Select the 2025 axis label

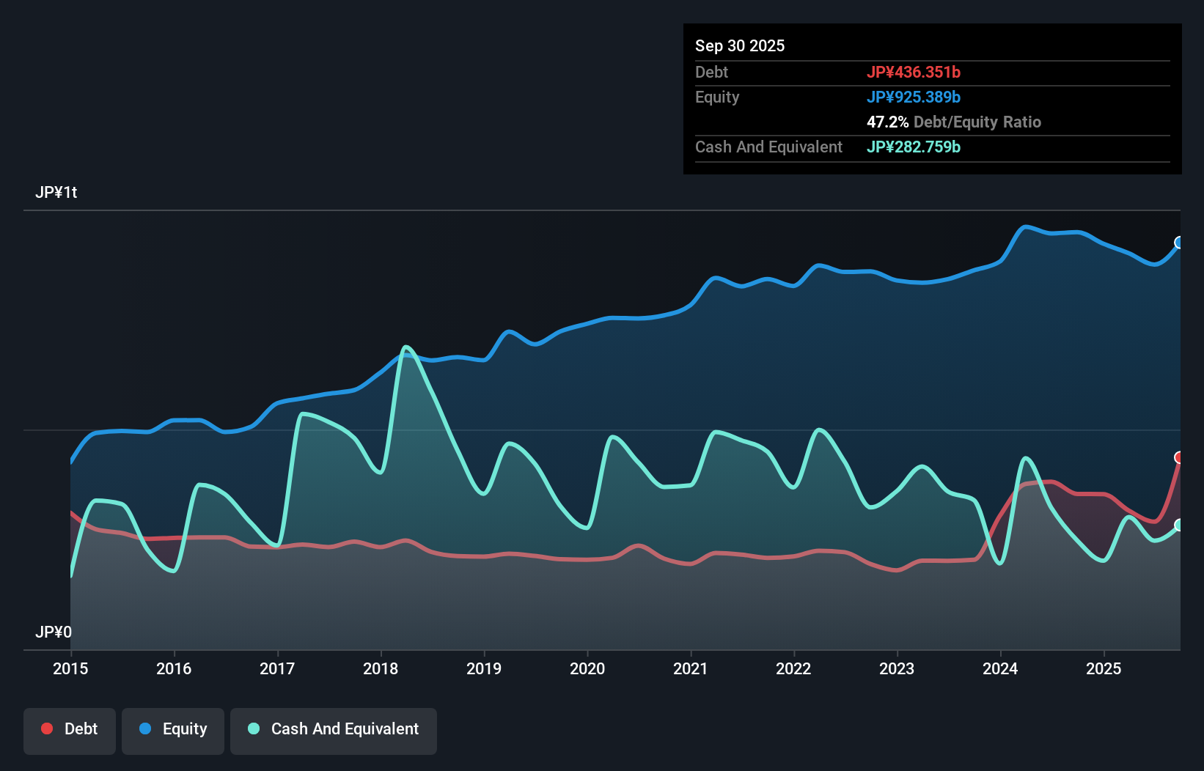coord(1104,669)
